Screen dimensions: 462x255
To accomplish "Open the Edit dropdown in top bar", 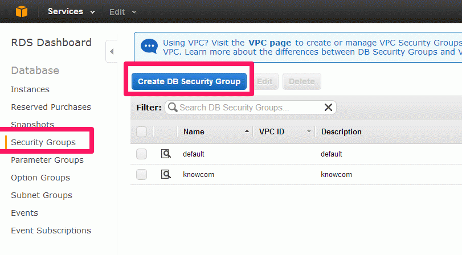I will point(123,12).
